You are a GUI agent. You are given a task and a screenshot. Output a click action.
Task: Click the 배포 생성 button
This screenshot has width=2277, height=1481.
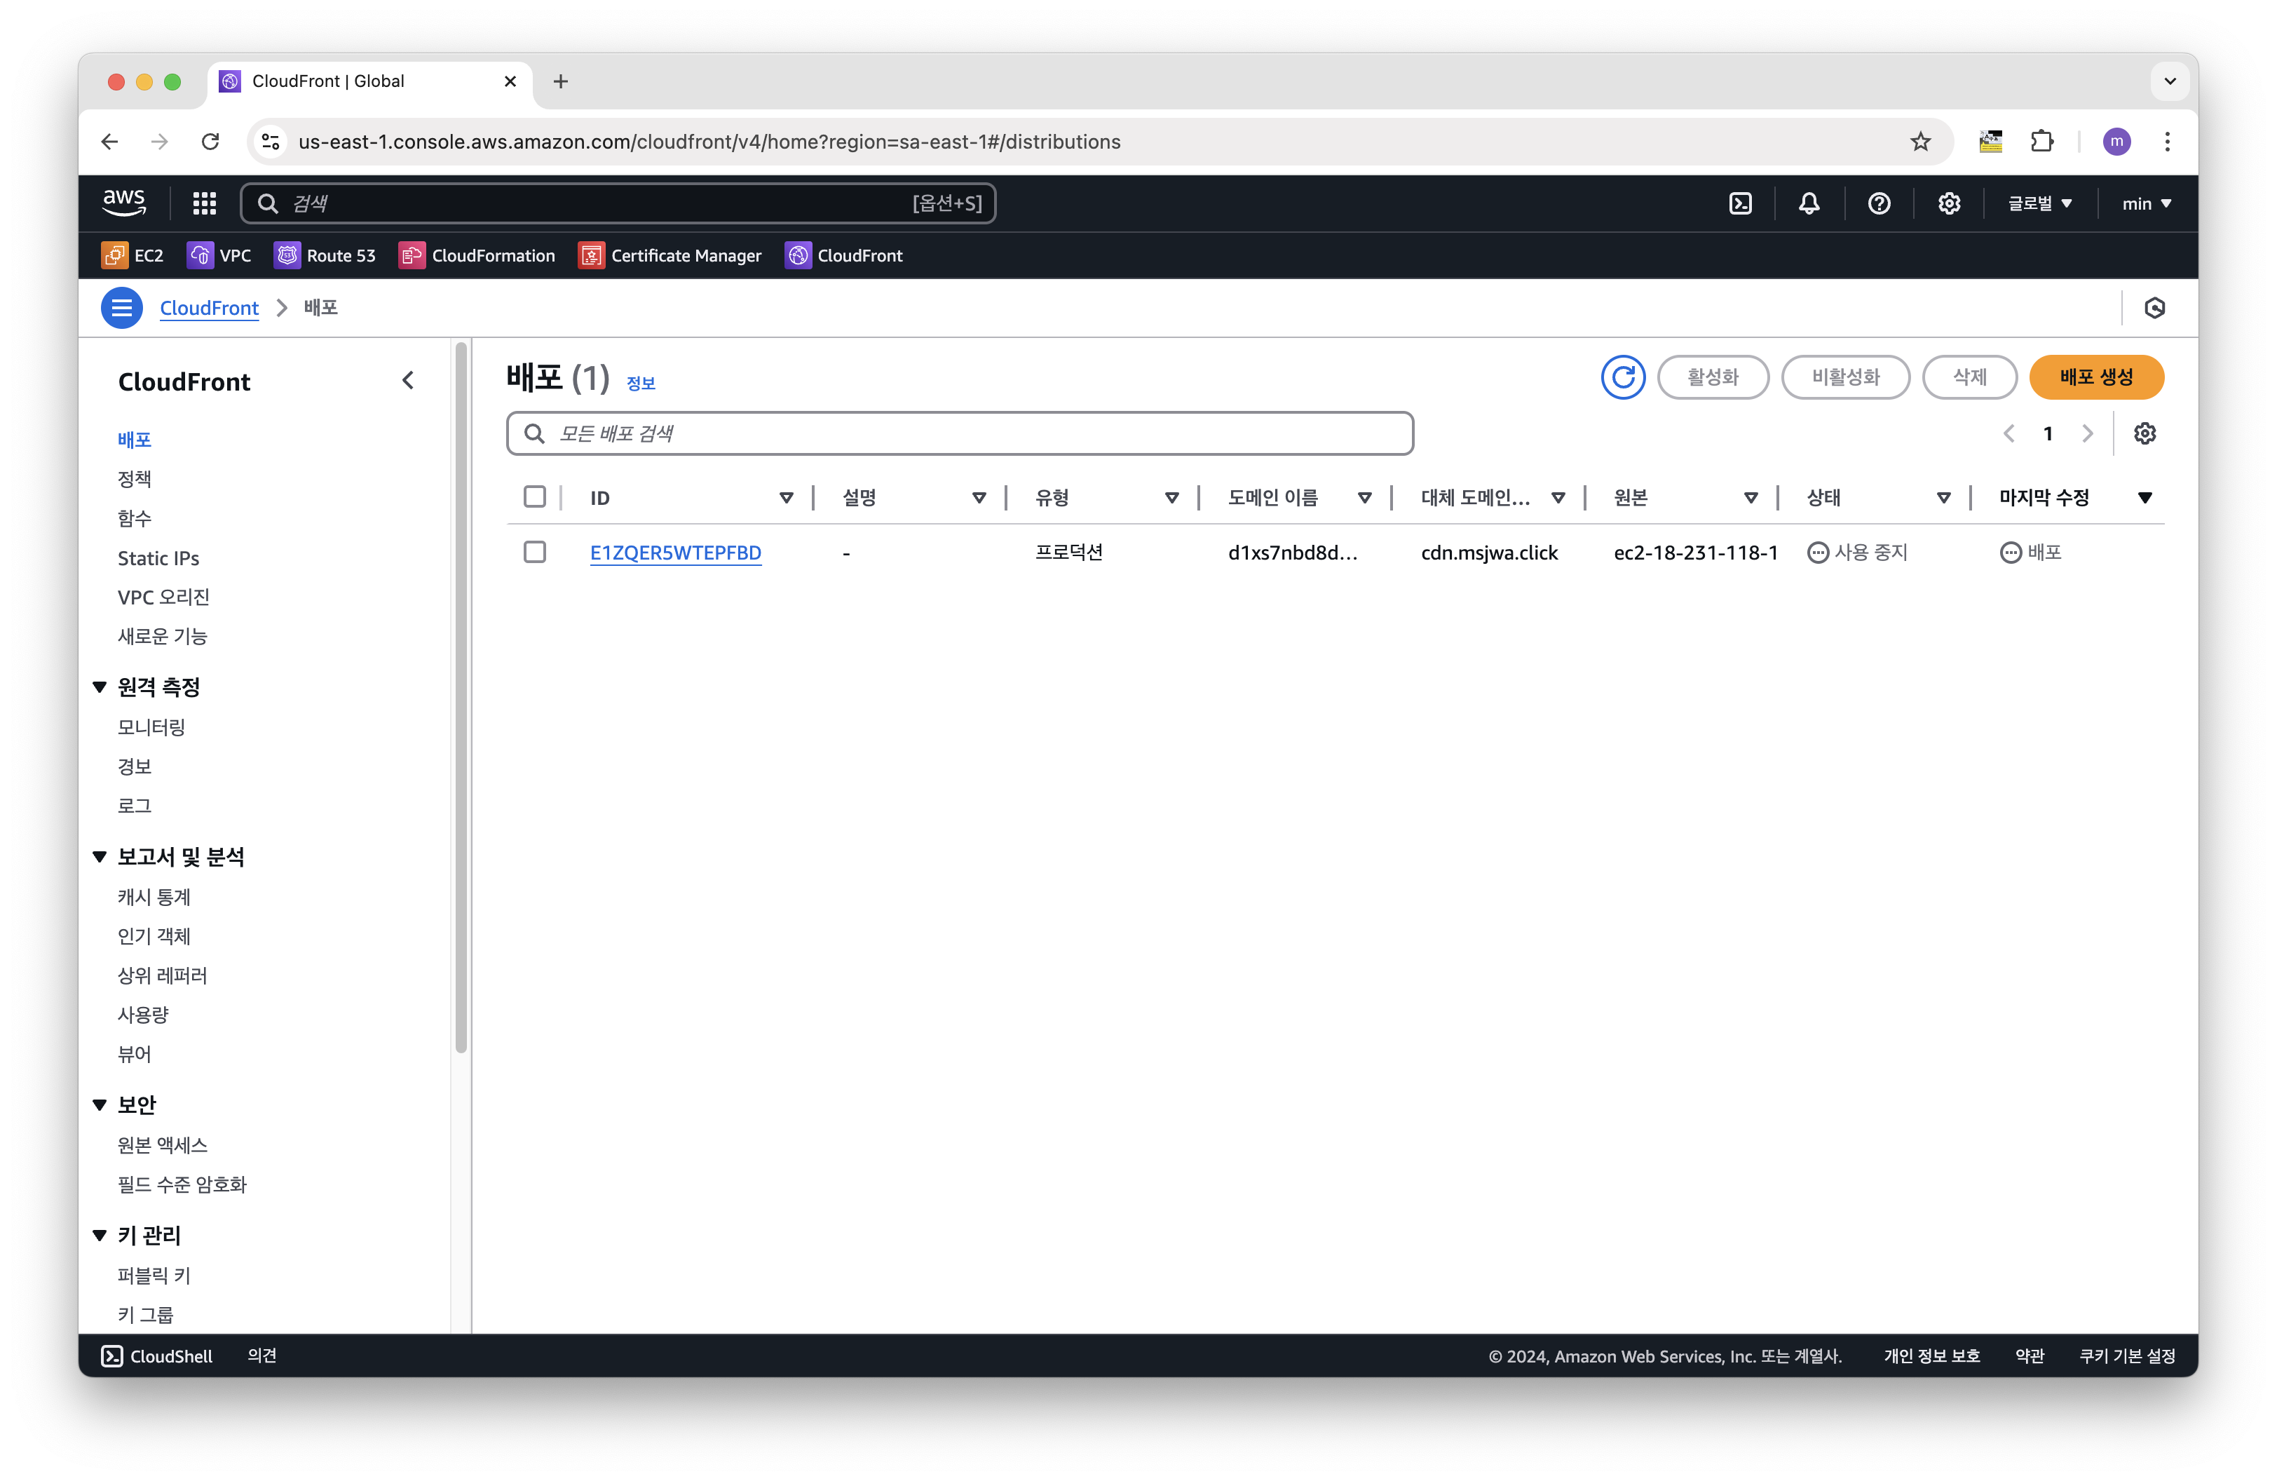click(2095, 377)
